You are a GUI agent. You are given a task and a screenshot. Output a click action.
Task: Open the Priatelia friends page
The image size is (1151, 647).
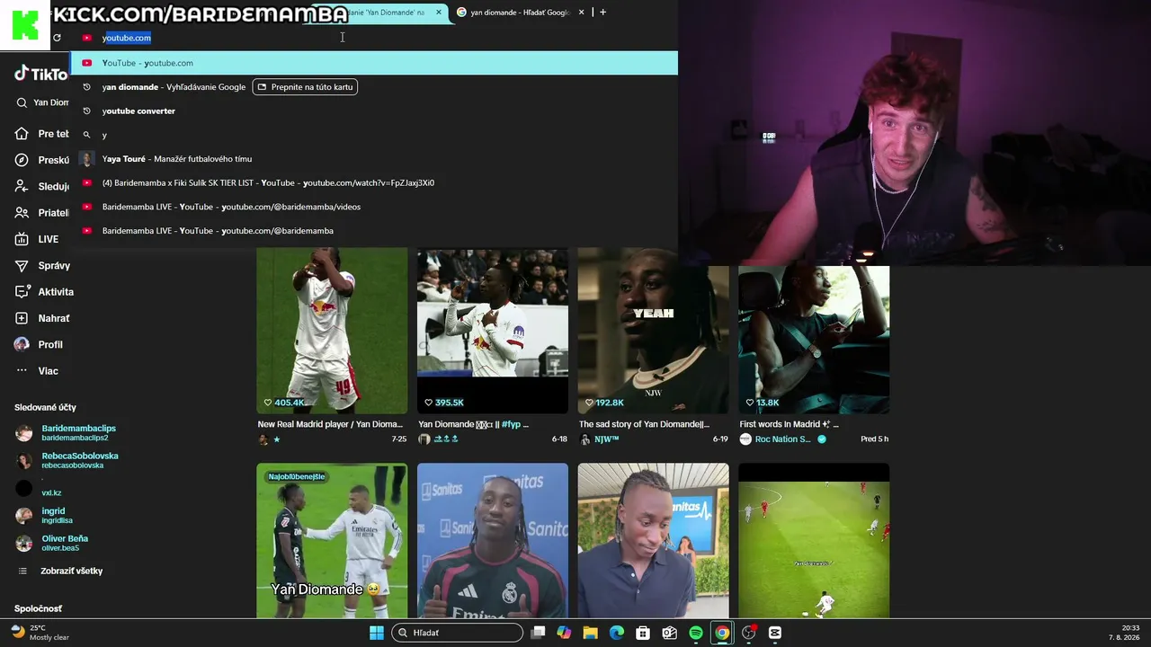tap(42, 213)
